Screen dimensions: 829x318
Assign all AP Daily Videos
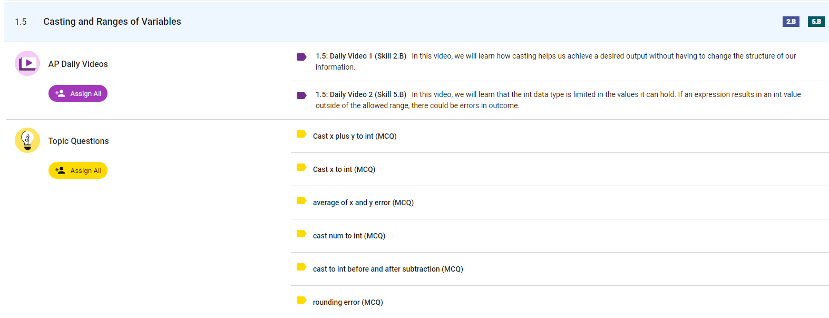tap(78, 93)
